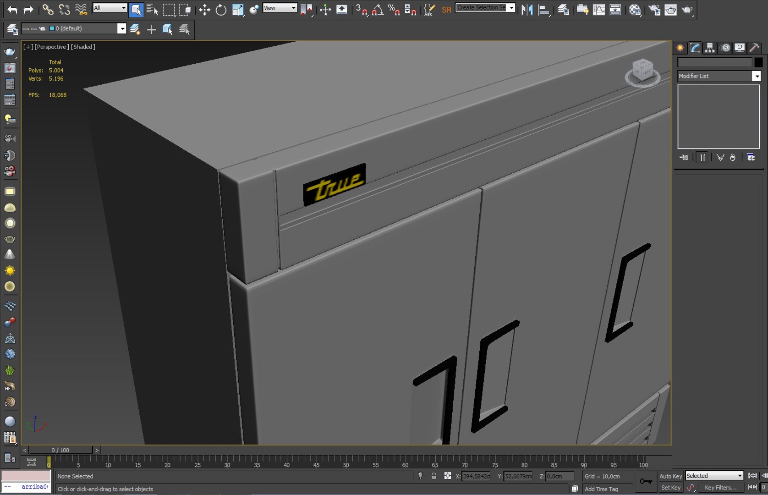Click the Auto Key button
The height and width of the screenshot is (495, 768).
[x=670, y=476]
